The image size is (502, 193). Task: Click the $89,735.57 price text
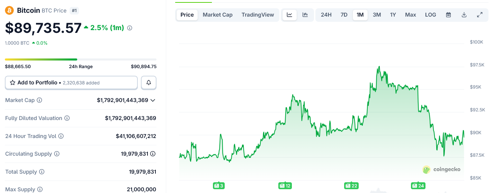click(43, 28)
